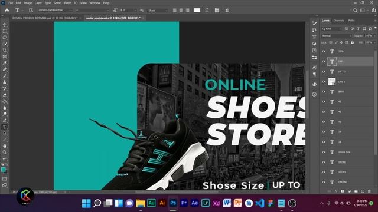Image resolution: width=378 pixels, height=212 pixels.
Task: Hide the STORE text layer
Action: 324,162
